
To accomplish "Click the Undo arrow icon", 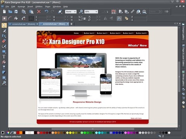I will click(x=46, y=12).
